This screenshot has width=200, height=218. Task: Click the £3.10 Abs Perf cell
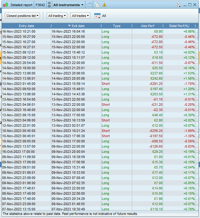158,52
